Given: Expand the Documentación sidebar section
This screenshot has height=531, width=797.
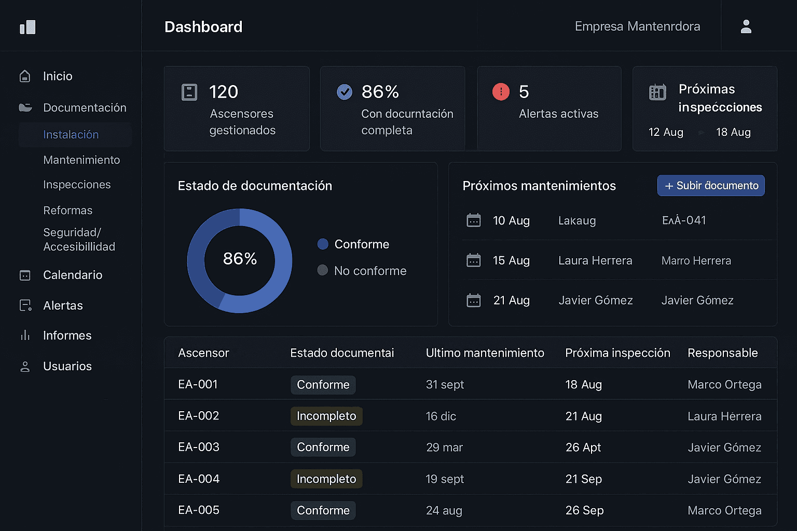Looking at the screenshot, I should pos(85,107).
